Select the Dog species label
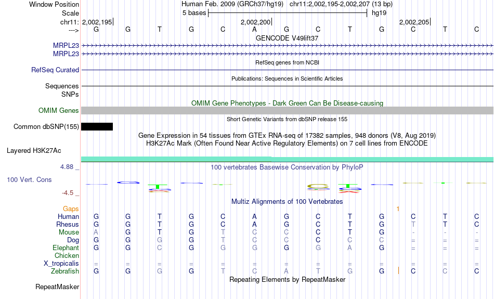 73,240
